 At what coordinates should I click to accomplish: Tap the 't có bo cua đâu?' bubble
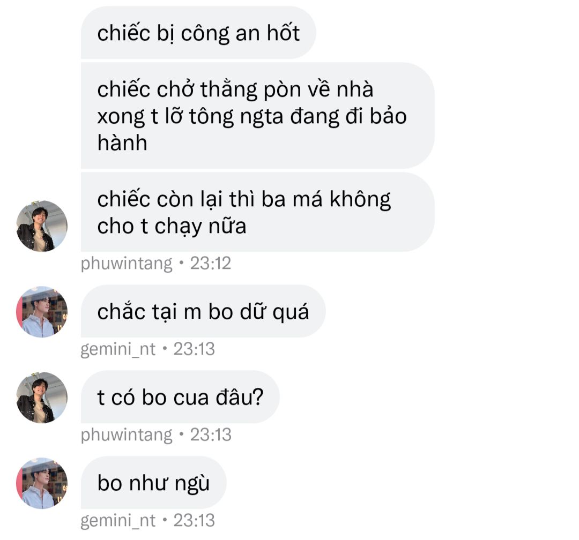pyautogui.click(x=180, y=397)
